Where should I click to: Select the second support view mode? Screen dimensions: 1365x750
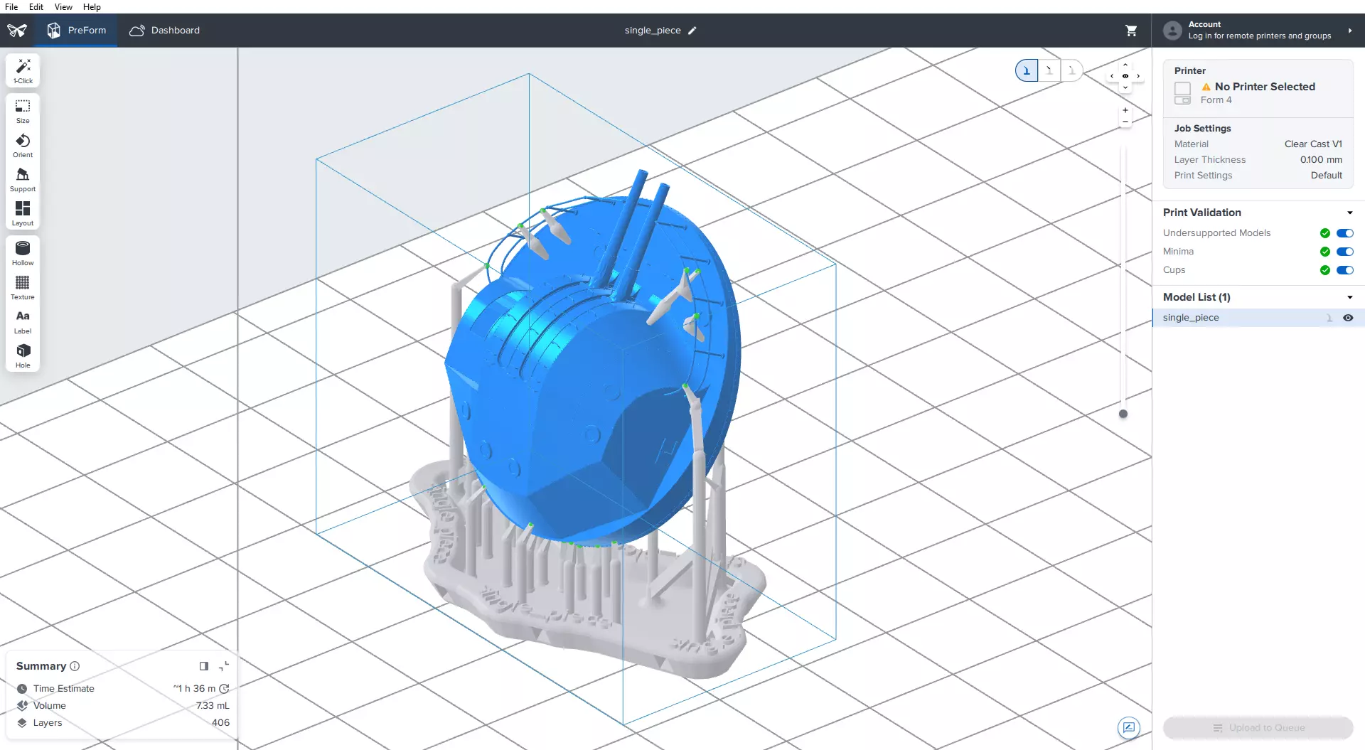coord(1049,70)
